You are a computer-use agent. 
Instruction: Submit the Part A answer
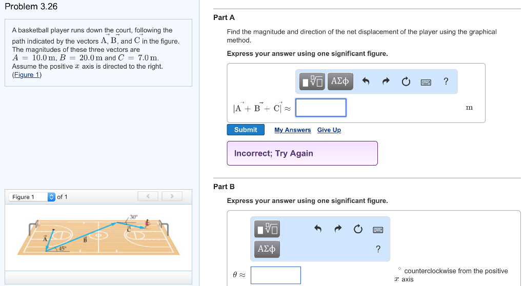click(246, 130)
